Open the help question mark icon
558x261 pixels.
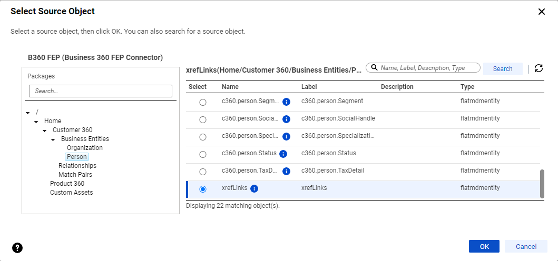[17, 248]
